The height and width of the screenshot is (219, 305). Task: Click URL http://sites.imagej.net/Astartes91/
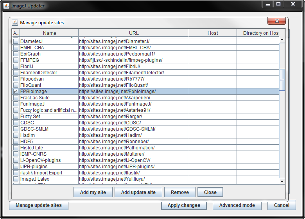click(133, 110)
